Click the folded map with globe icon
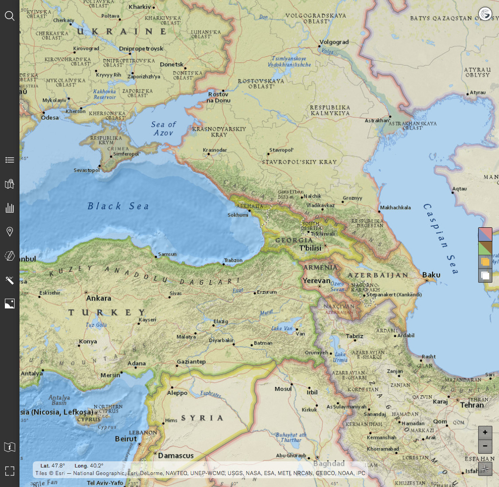499x487 pixels. point(10,184)
